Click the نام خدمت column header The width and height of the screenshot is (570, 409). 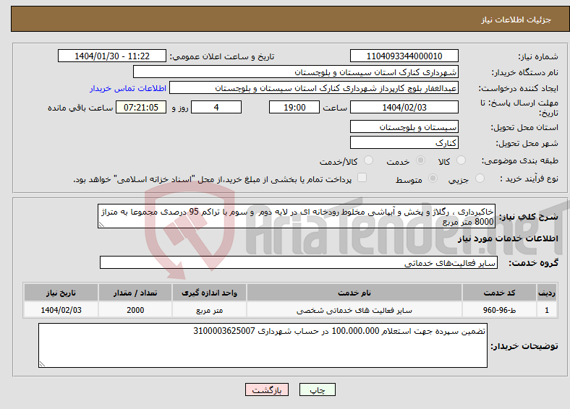354,293
